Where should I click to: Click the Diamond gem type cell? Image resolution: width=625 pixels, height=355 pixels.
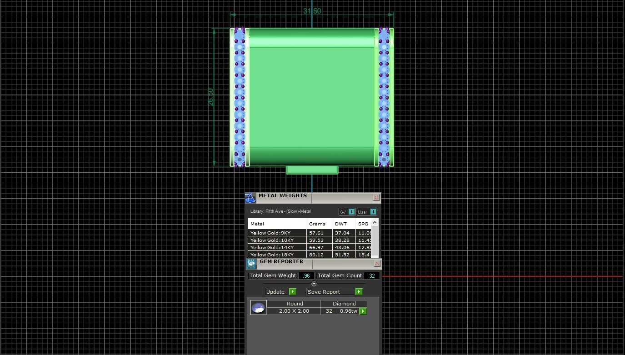[x=344, y=304]
